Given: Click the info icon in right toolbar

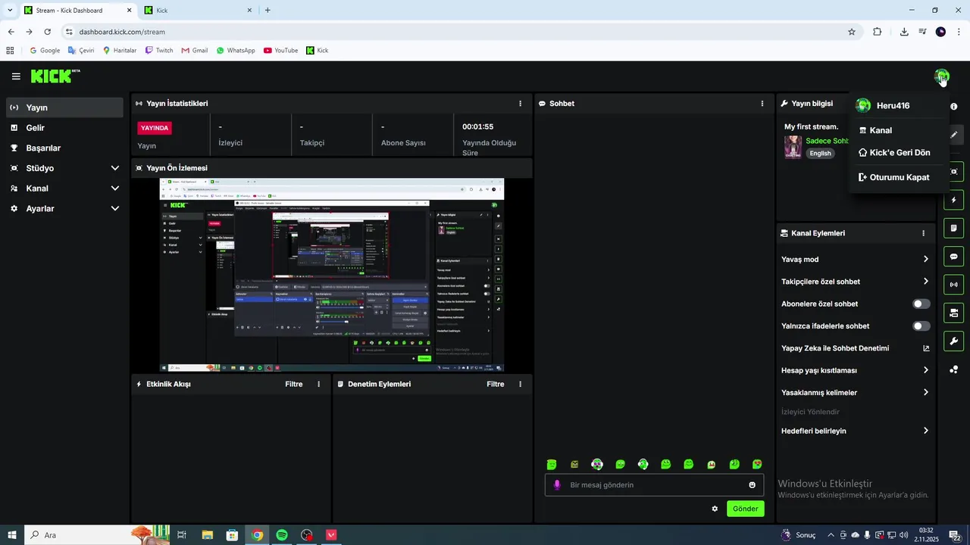Looking at the screenshot, I should [x=954, y=107].
